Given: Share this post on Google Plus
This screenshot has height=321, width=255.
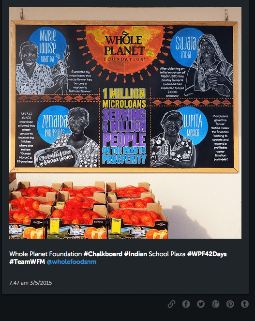Looking at the screenshot, I should point(215,304).
